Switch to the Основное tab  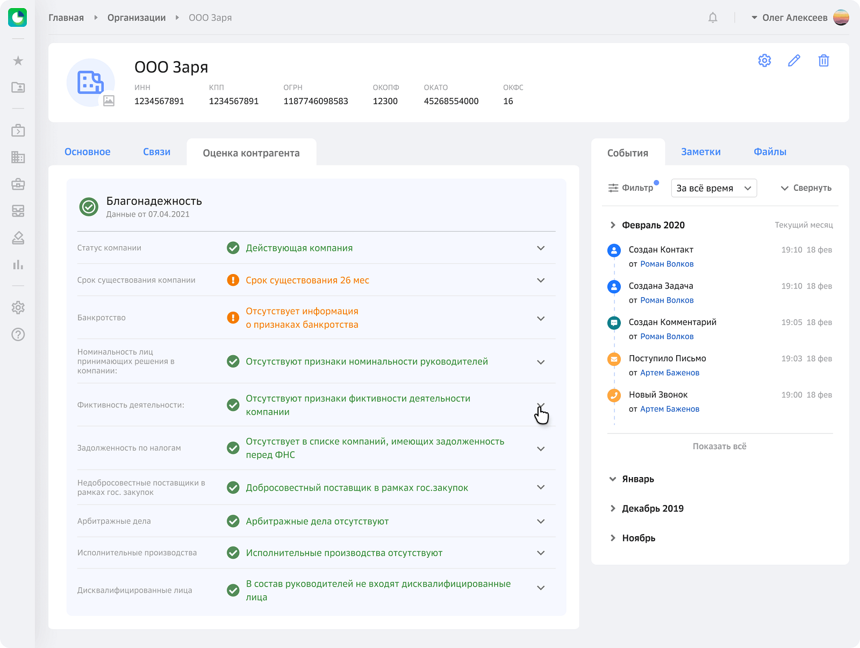88,152
